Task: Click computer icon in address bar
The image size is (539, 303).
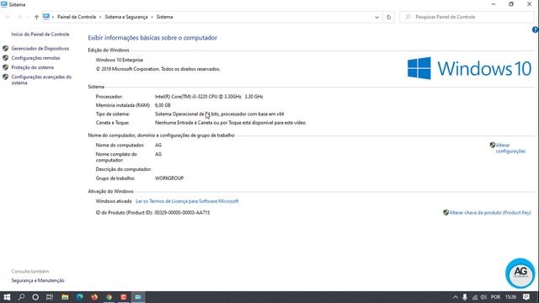Action: pyautogui.click(x=46, y=17)
